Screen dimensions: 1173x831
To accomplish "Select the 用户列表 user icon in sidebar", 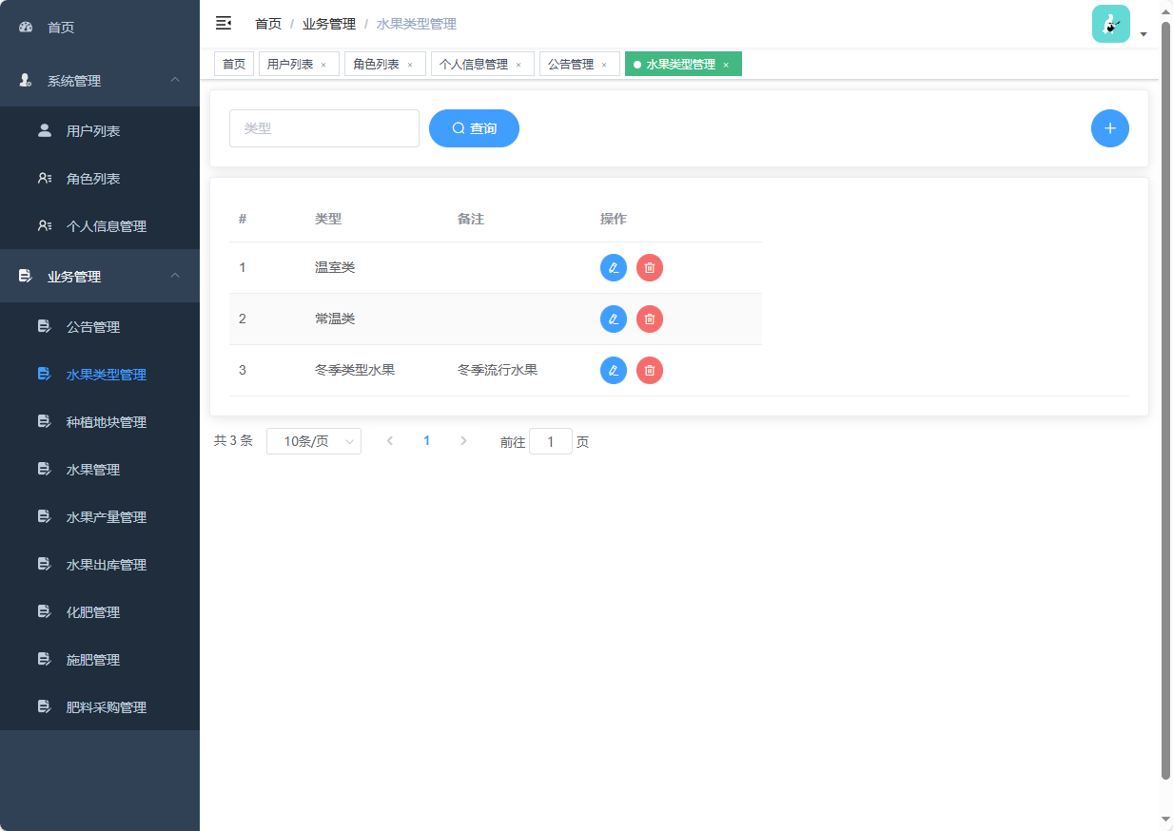I will click(x=44, y=130).
